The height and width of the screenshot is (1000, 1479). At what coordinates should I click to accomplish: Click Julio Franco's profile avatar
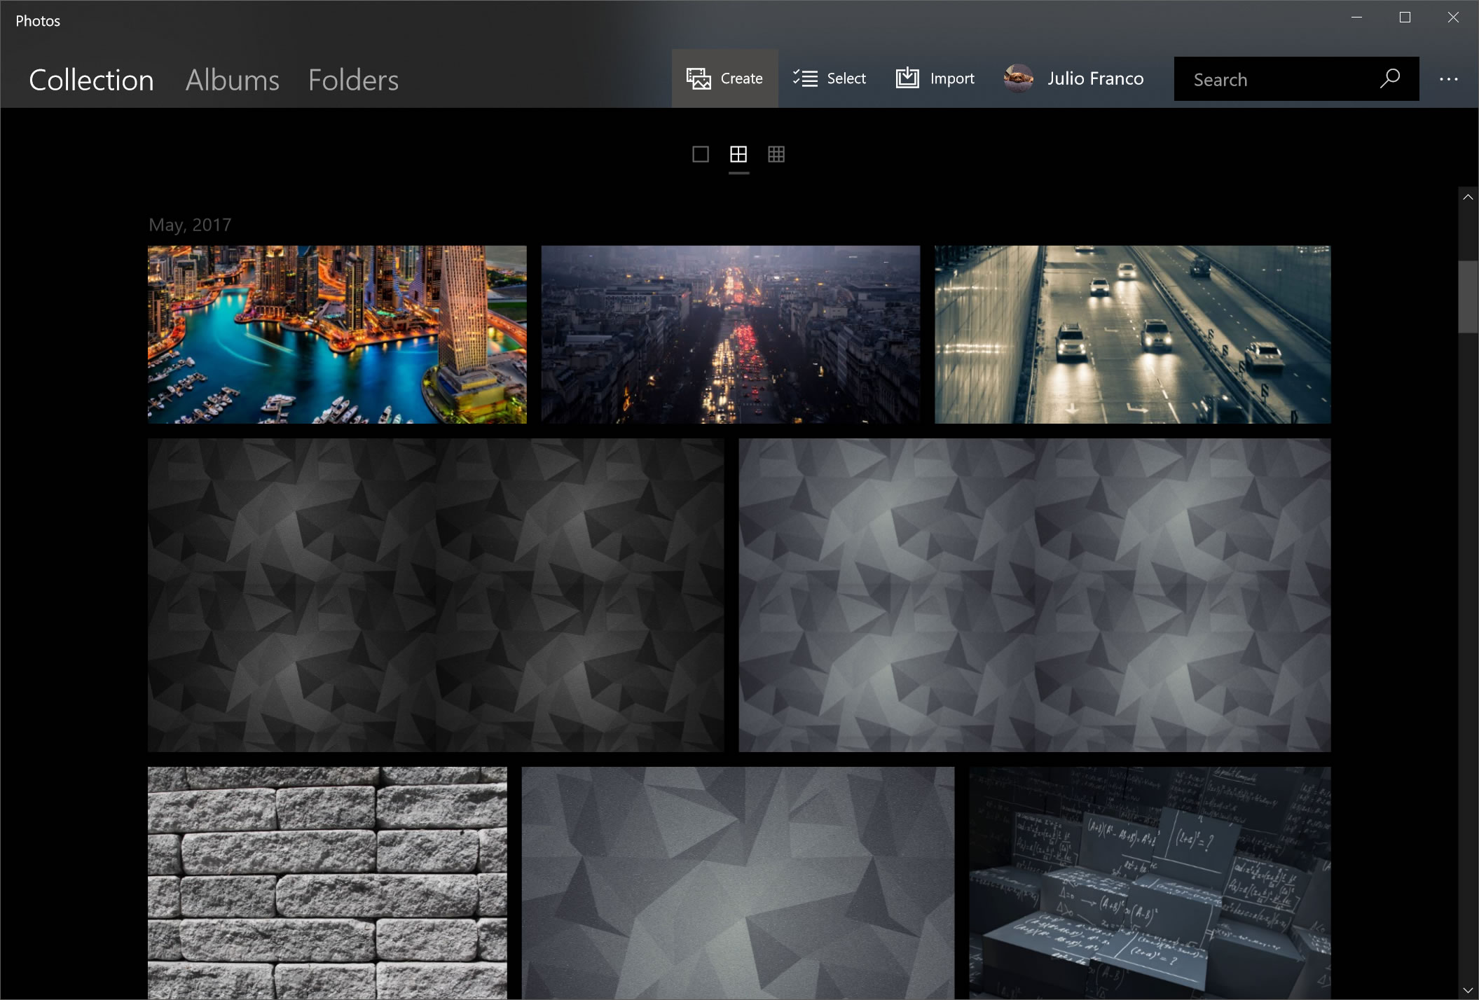pyautogui.click(x=1018, y=78)
